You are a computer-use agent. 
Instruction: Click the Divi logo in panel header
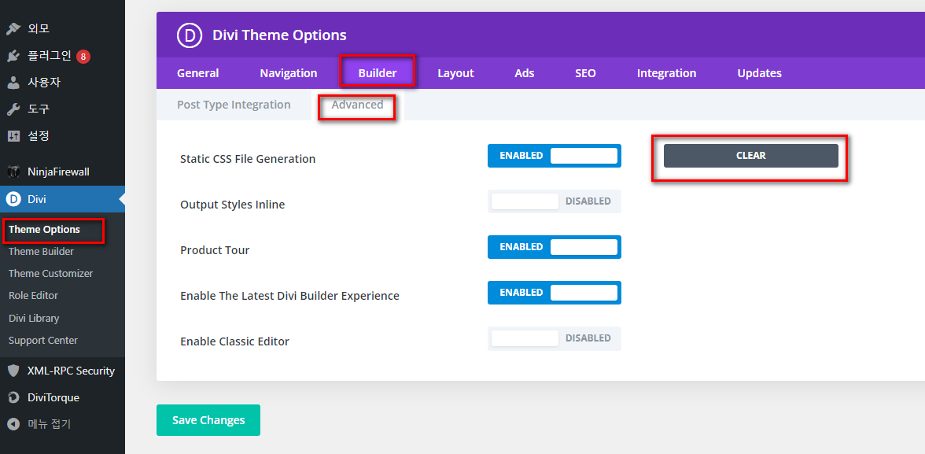[190, 35]
